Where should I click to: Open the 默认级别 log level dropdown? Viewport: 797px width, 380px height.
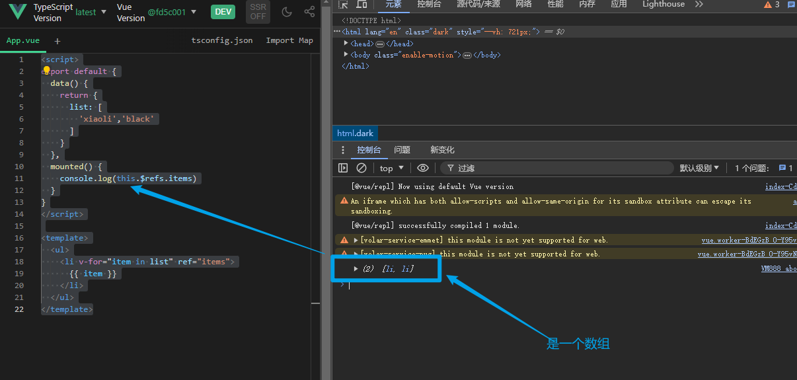pos(699,168)
